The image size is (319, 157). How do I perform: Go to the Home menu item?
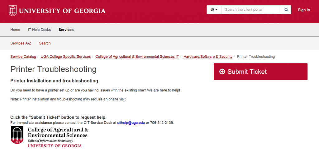15,30
